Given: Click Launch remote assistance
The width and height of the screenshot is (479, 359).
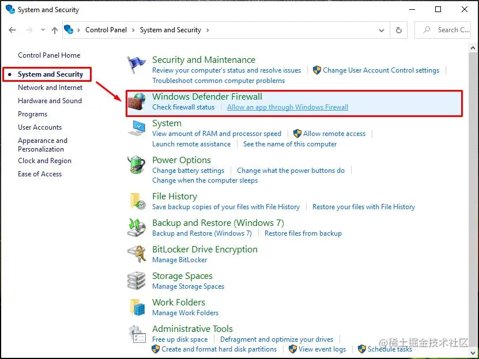Looking at the screenshot, I should 191,144.
